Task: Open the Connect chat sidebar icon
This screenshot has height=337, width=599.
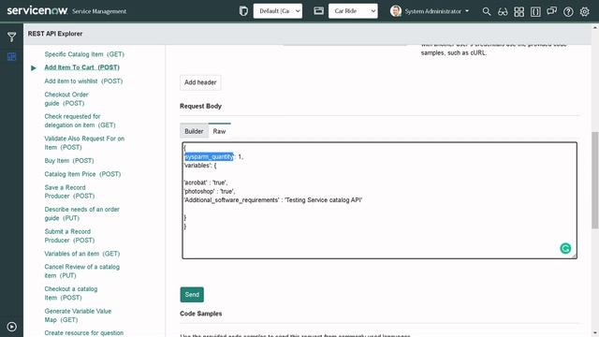Action: coord(551,11)
